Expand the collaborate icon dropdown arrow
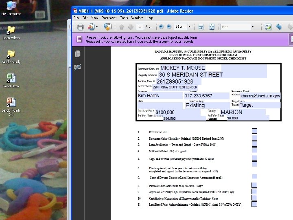The height and width of the screenshot is (220, 293). click(97, 27)
